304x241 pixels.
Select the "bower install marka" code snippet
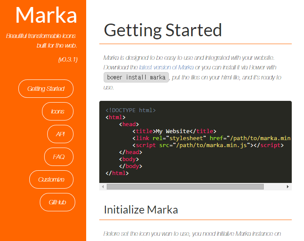[136, 77]
